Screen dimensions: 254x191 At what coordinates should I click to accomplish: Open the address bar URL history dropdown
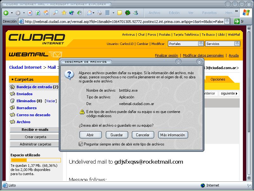[227, 21]
